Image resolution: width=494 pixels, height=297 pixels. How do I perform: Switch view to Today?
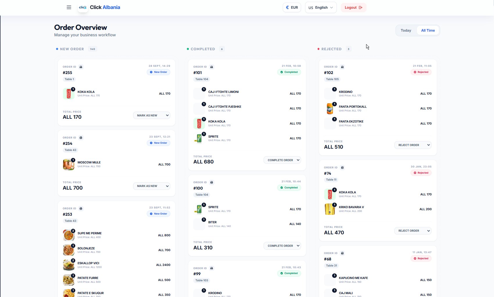406,30
